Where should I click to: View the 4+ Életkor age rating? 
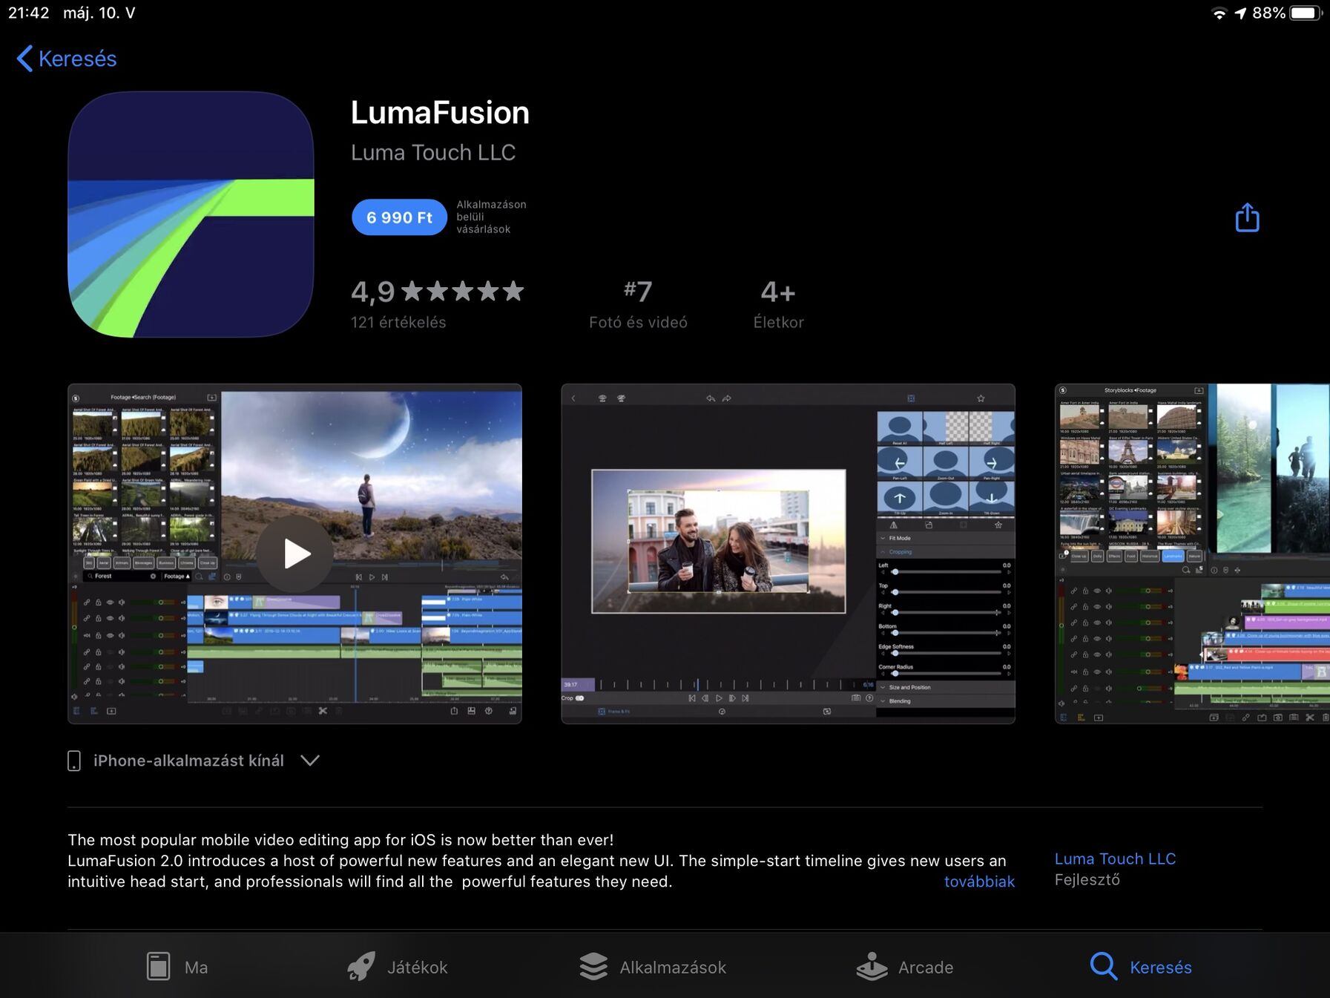coord(778,304)
